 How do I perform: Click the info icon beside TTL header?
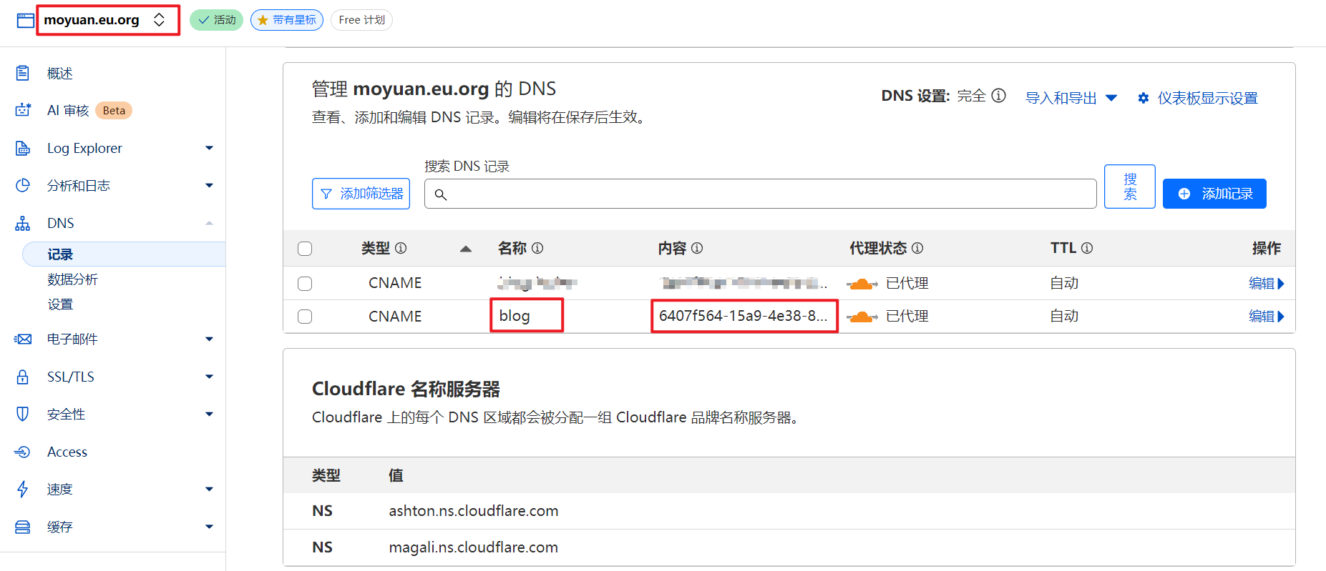[x=1087, y=248]
